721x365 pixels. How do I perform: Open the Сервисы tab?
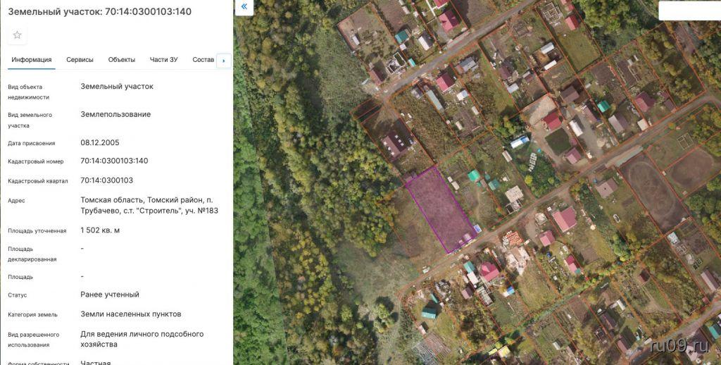[x=80, y=60]
